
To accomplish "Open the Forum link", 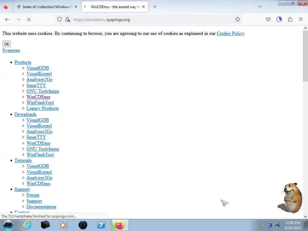I will pyautogui.click(x=33, y=195).
